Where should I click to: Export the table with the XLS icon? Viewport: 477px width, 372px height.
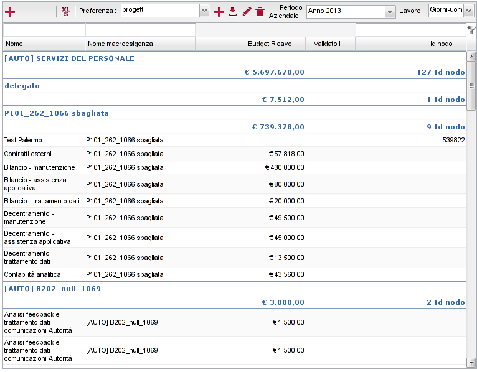tap(66, 11)
